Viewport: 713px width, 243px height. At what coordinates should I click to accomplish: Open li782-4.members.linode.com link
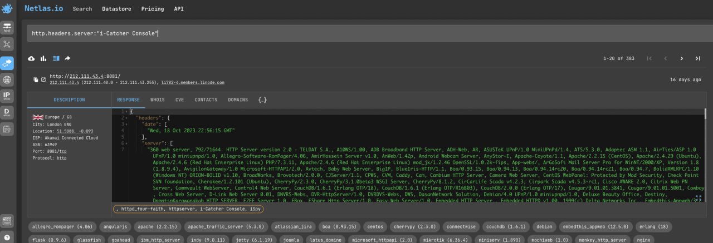tap(193, 82)
